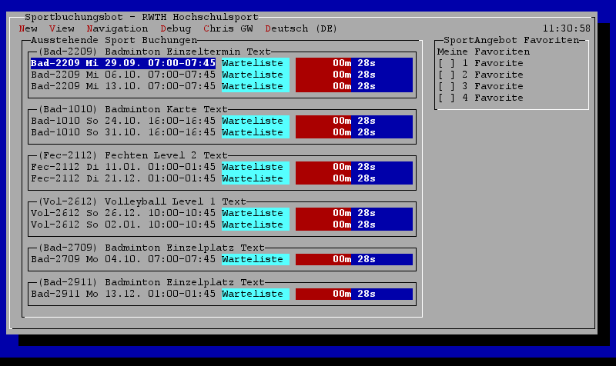
Task: Click Warteliste status for Bad-2209 06.10.
Action: (x=256, y=75)
